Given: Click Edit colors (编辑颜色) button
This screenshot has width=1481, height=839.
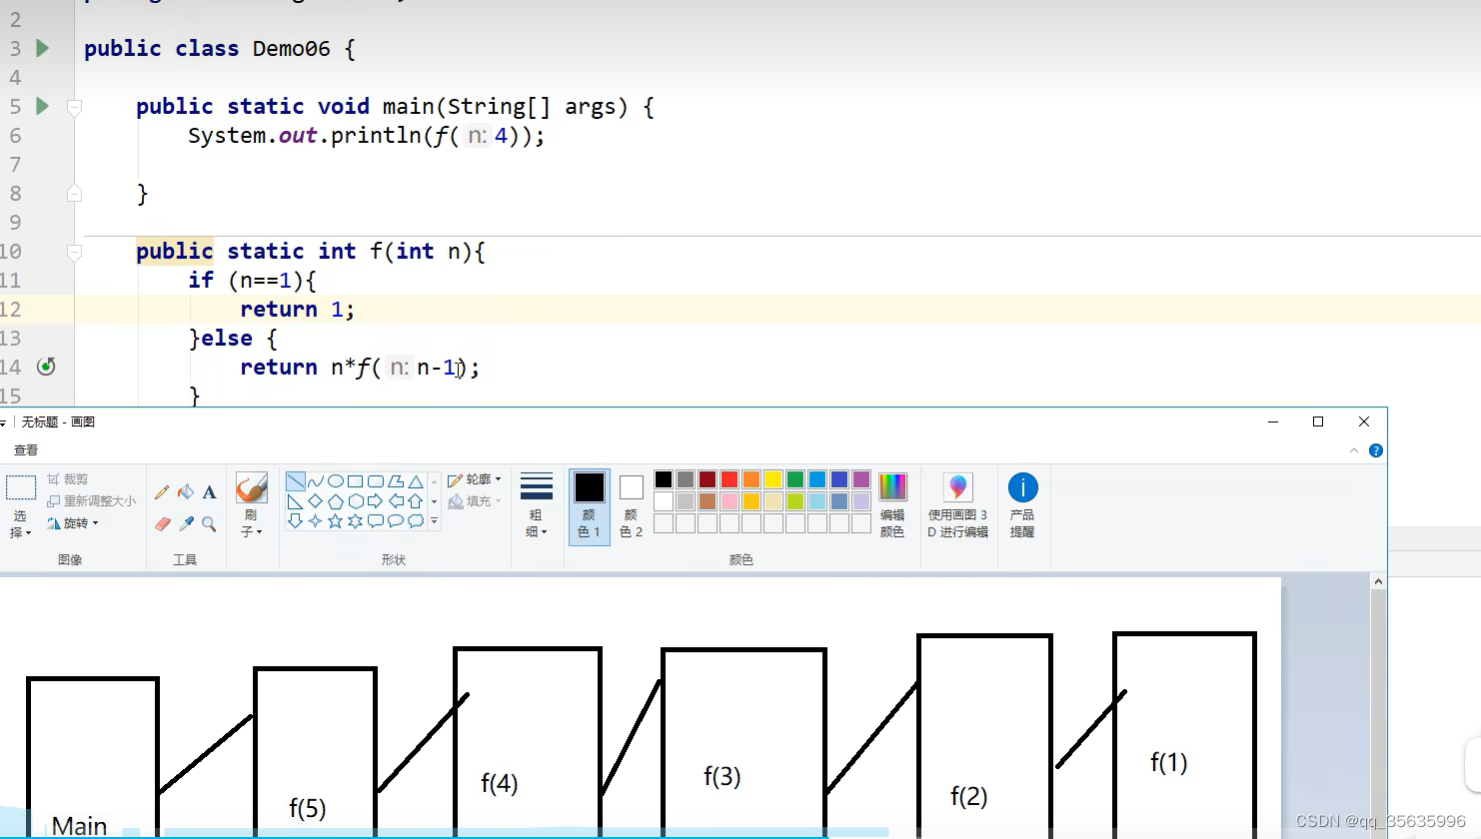Looking at the screenshot, I should pos(892,506).
